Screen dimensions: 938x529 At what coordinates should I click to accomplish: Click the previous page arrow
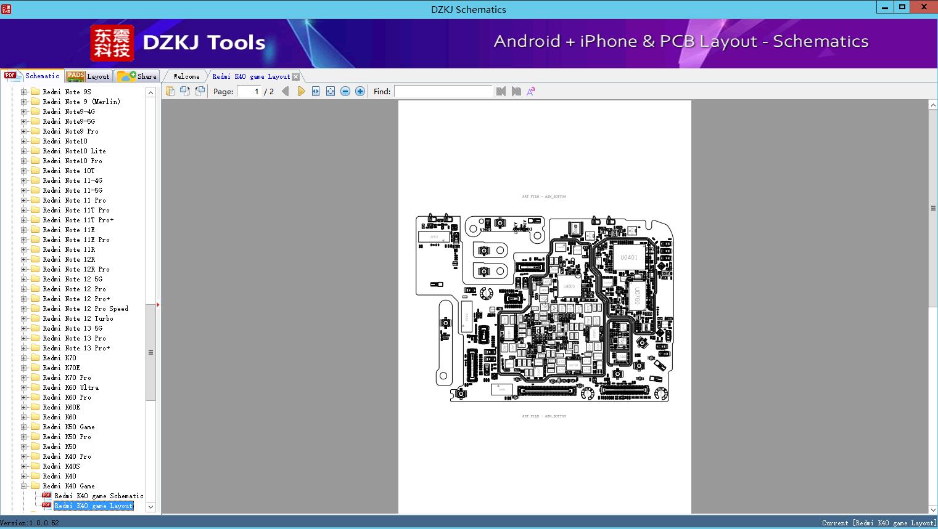click(285, 91)
